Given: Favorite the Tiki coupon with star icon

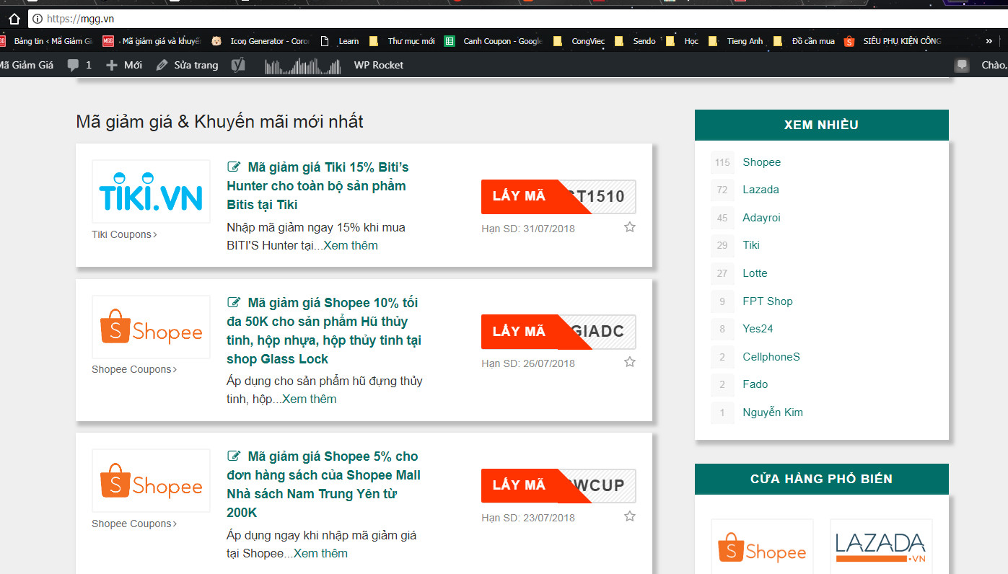Looking at the screenshot, I should pos(629,227).
